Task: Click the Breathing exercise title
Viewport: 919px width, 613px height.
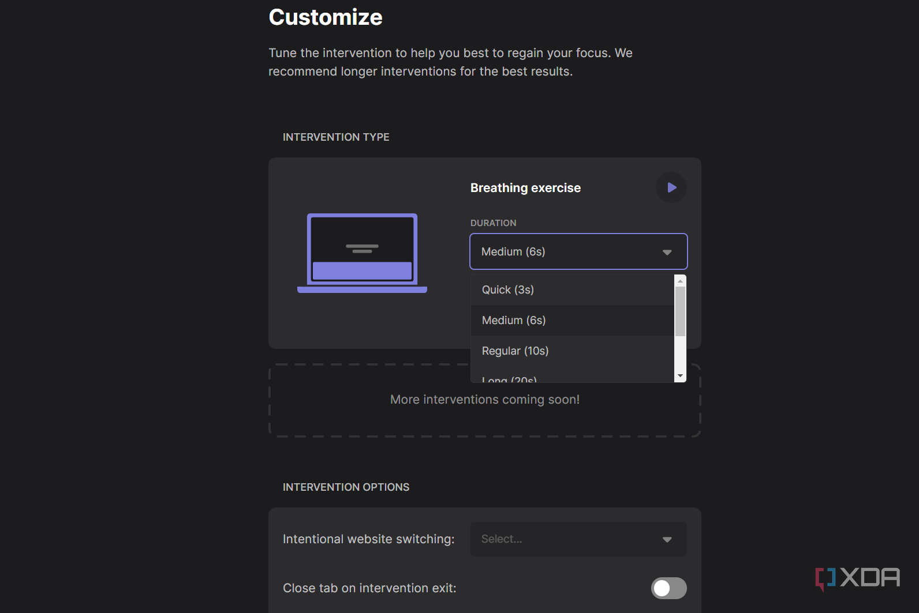Action: [525, 188]
